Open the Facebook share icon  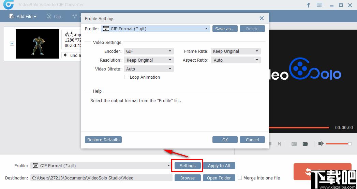(309, 5)
